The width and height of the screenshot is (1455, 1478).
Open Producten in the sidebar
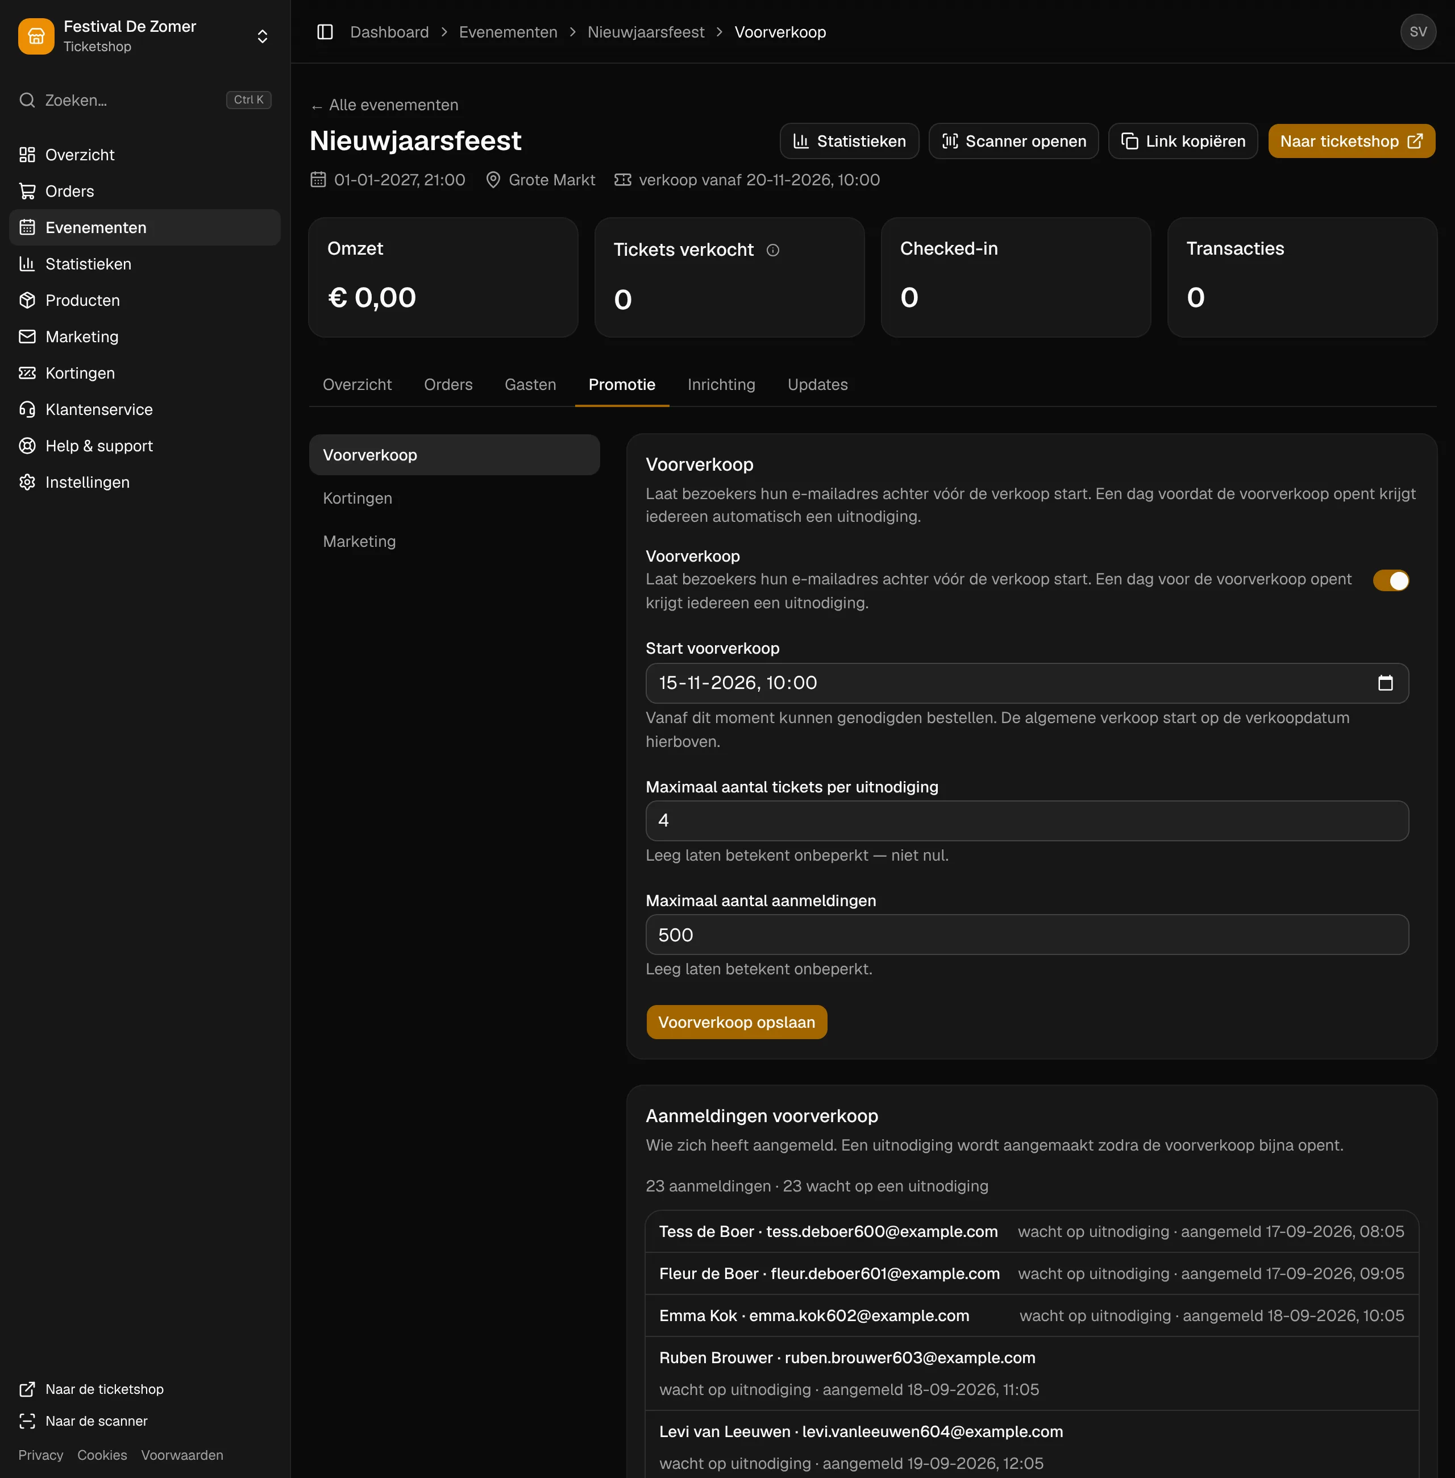click(145, 300)
